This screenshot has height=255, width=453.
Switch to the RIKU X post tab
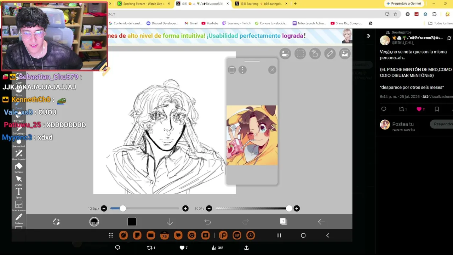pyautogui.click(x=203, y=4)
